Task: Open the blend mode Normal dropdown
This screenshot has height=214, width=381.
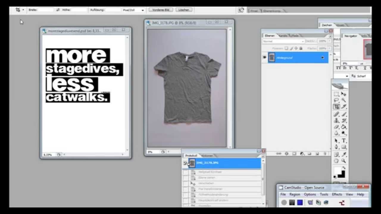Action: point(284,41)
